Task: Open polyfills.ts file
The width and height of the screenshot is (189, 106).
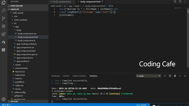Action: (28, 82)
